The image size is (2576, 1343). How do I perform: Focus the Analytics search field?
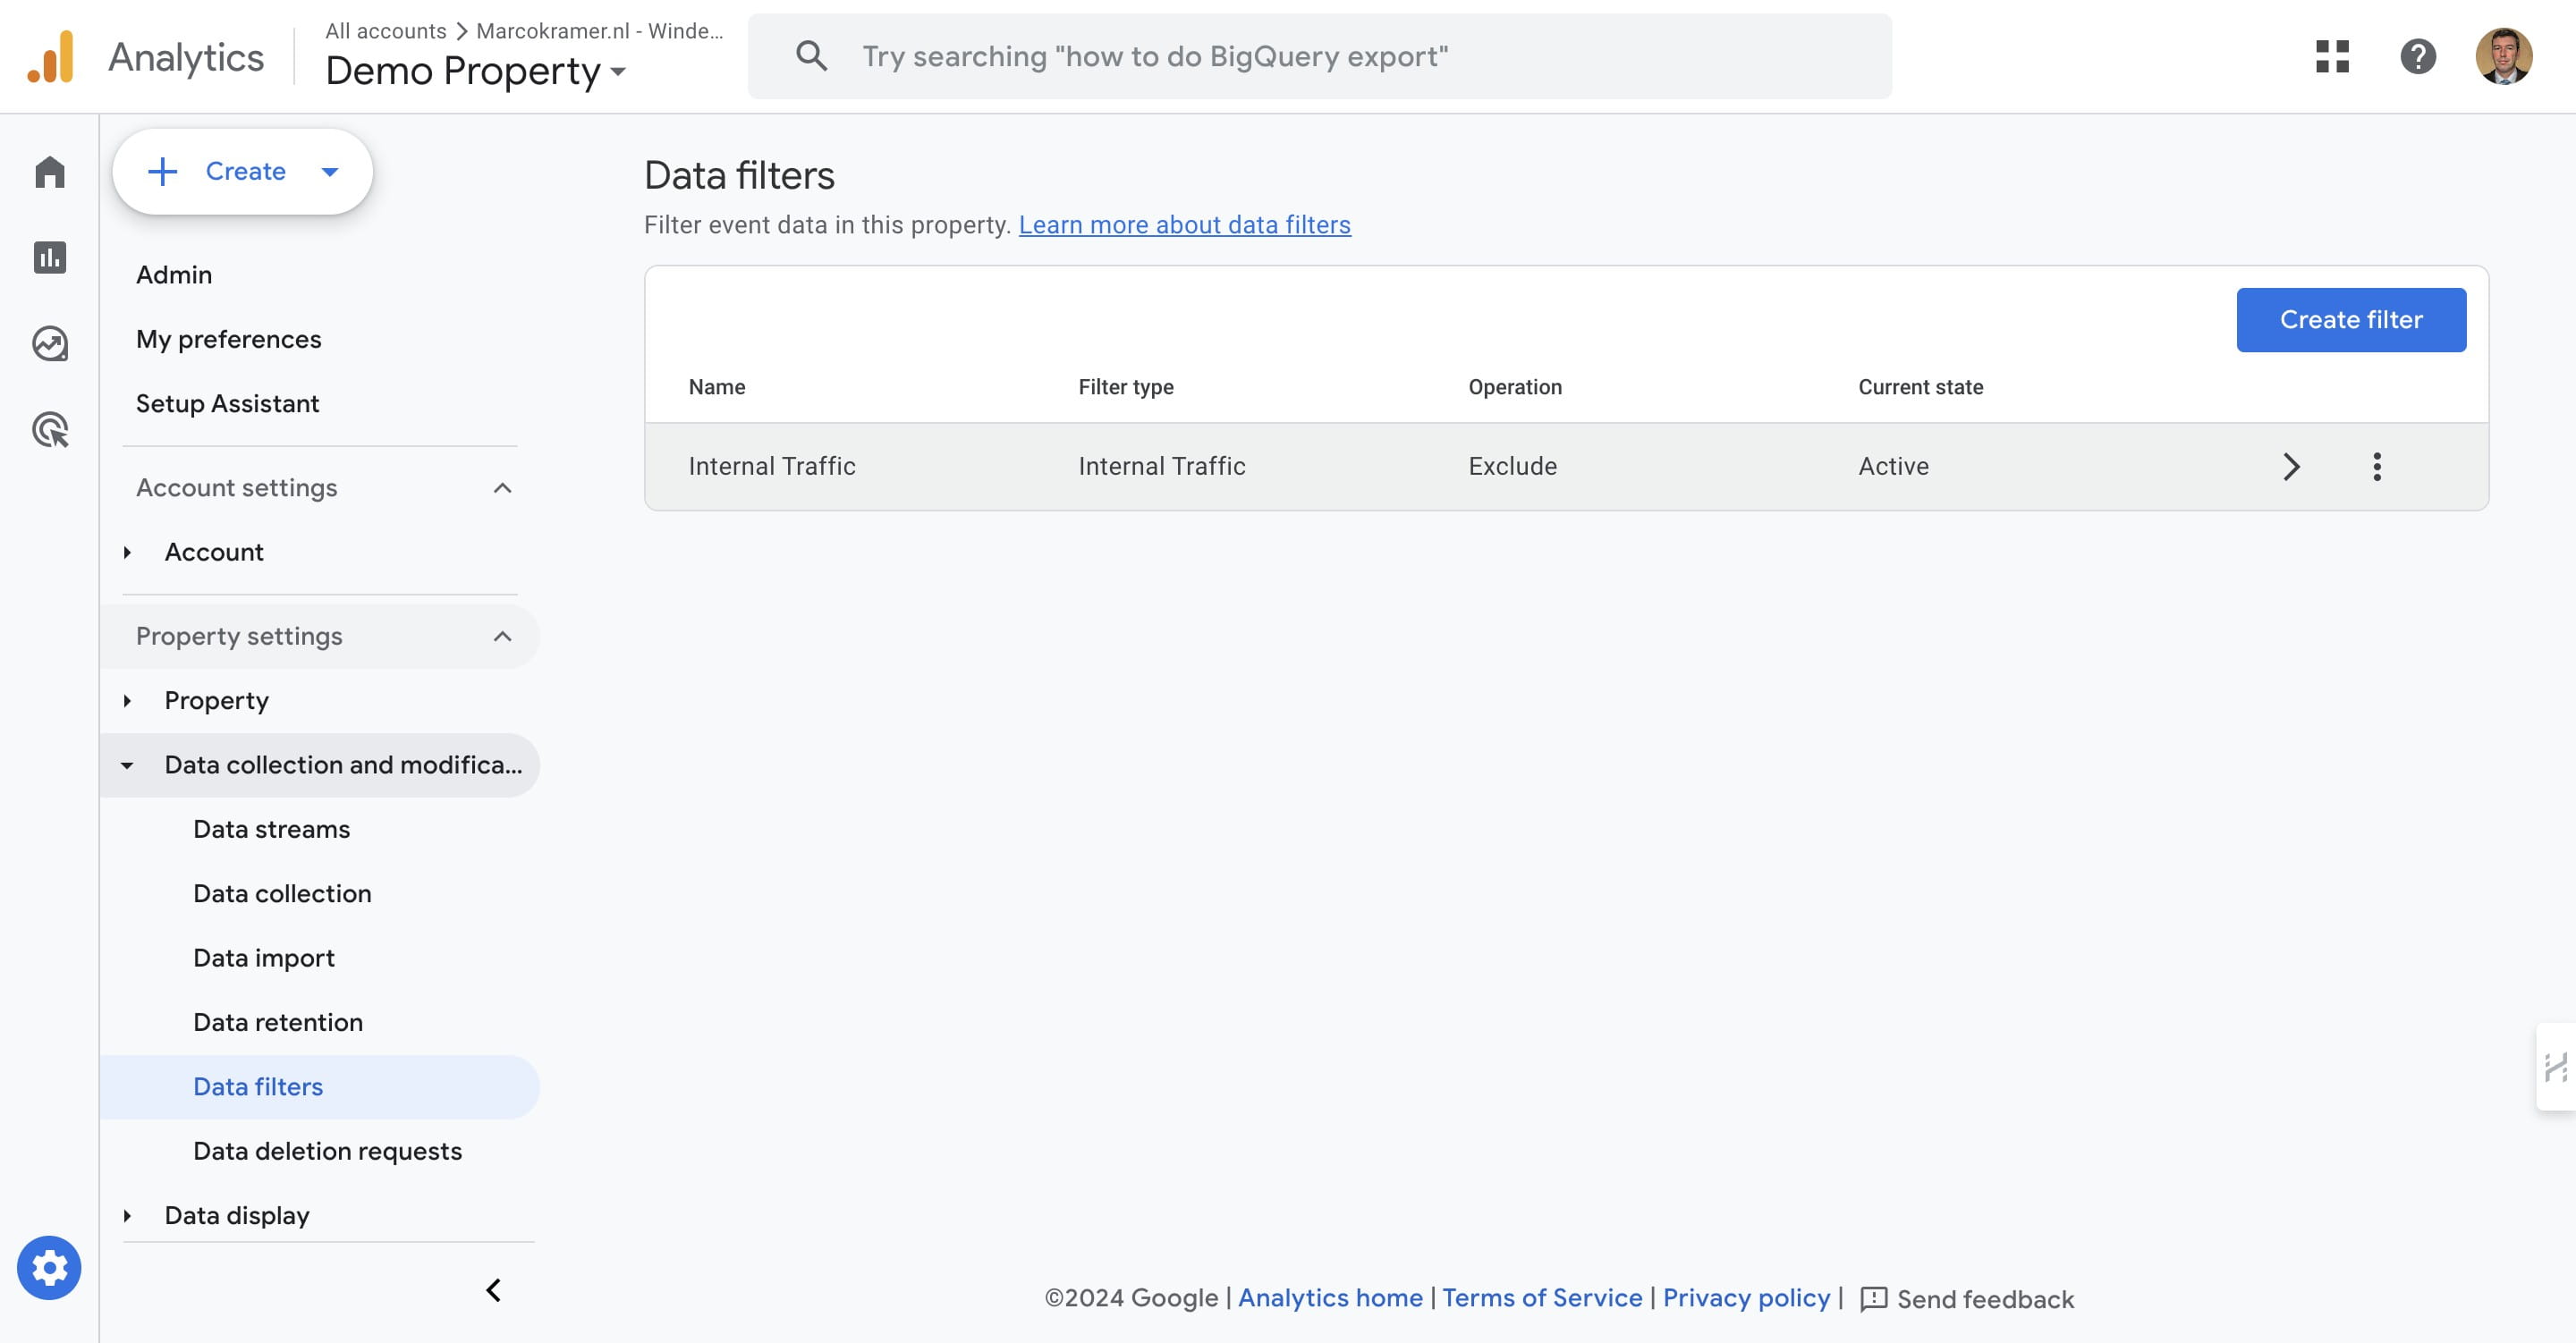point(1320,56)
